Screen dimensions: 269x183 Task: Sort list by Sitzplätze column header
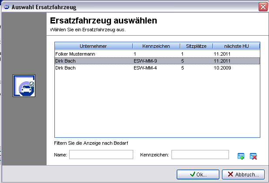pyautogui.click(x=196, y=46)
